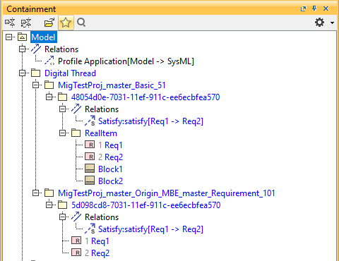The width and height of the screenshot is (339, 261).
Task: Select MigTestProj_master_Basic_51 package
Action: pos(112,85)
